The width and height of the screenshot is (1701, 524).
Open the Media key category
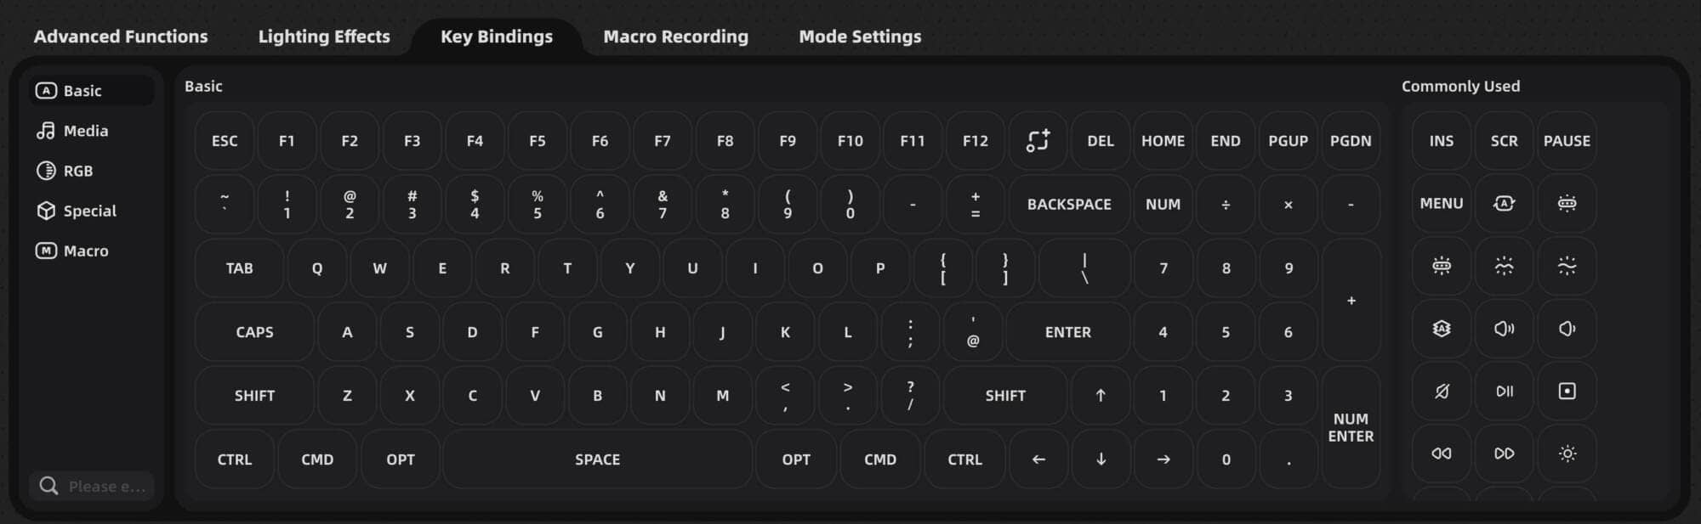pos(85,130)
